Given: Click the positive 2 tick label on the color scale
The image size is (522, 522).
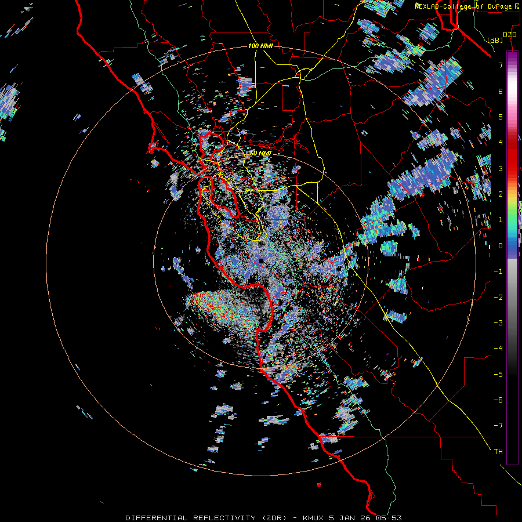Looking at the screenshot, I should pos(501,194).
